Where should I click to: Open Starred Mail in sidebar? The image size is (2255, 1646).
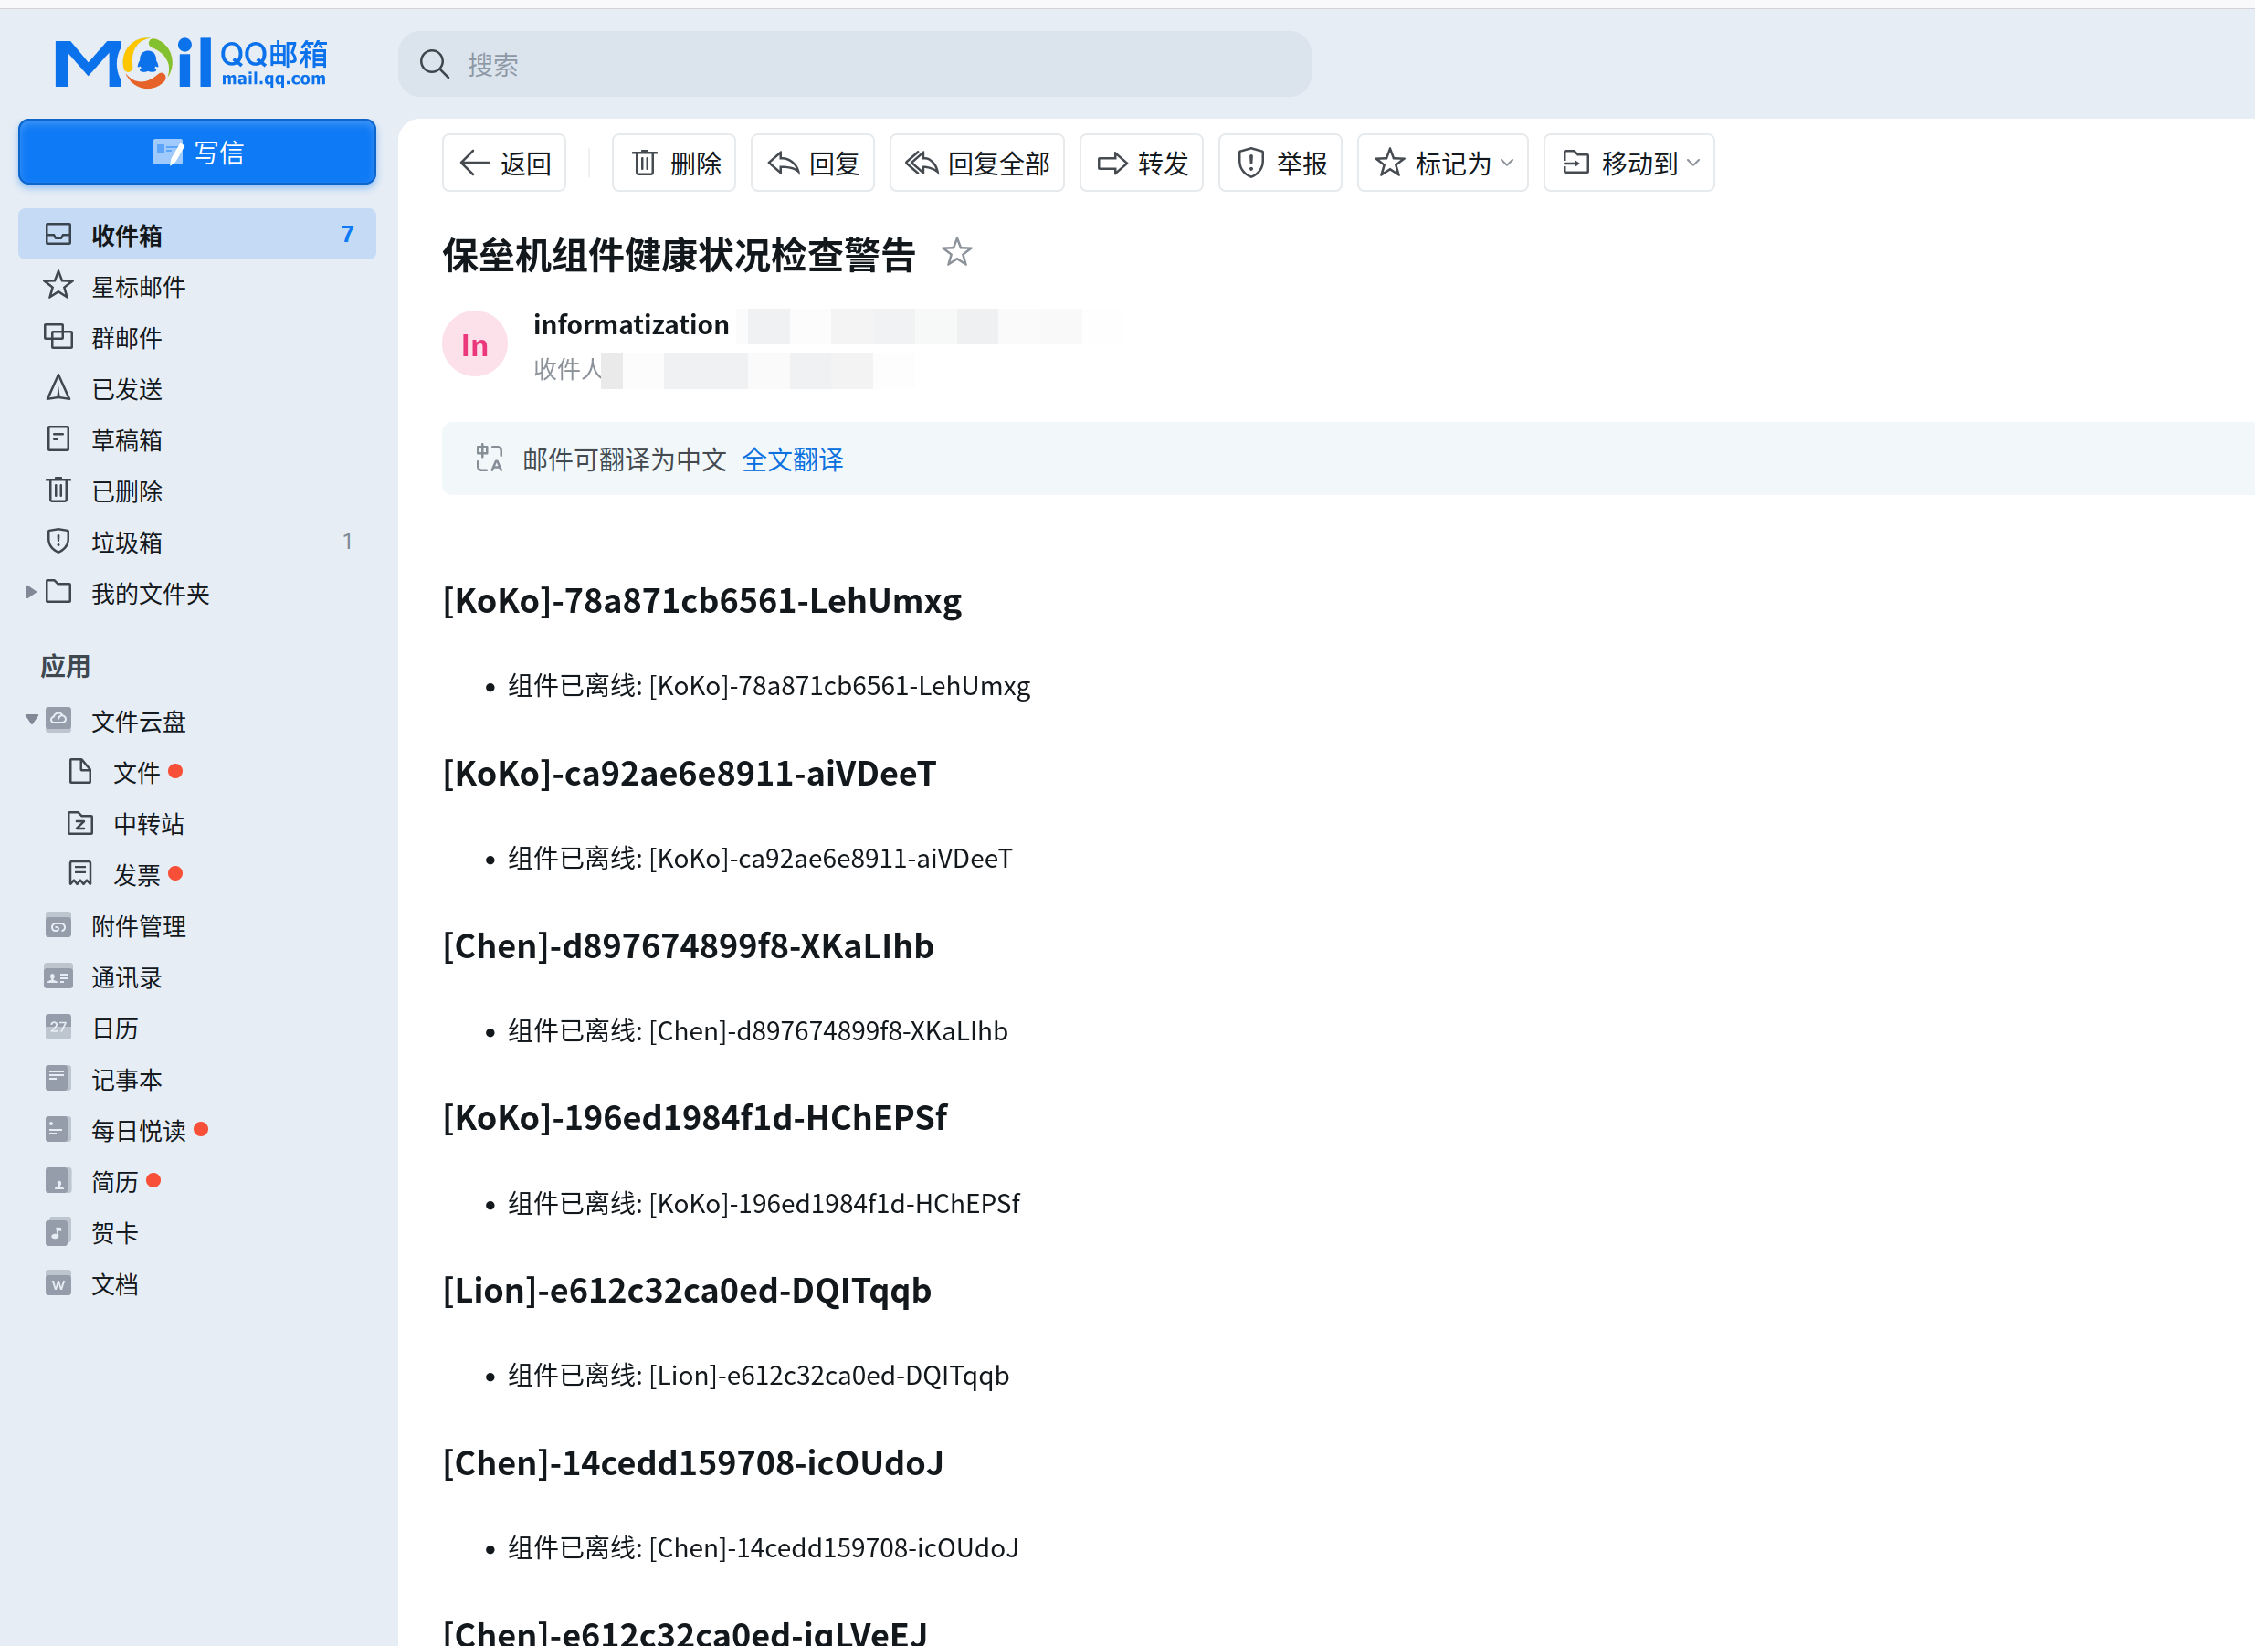click(137, 287)
